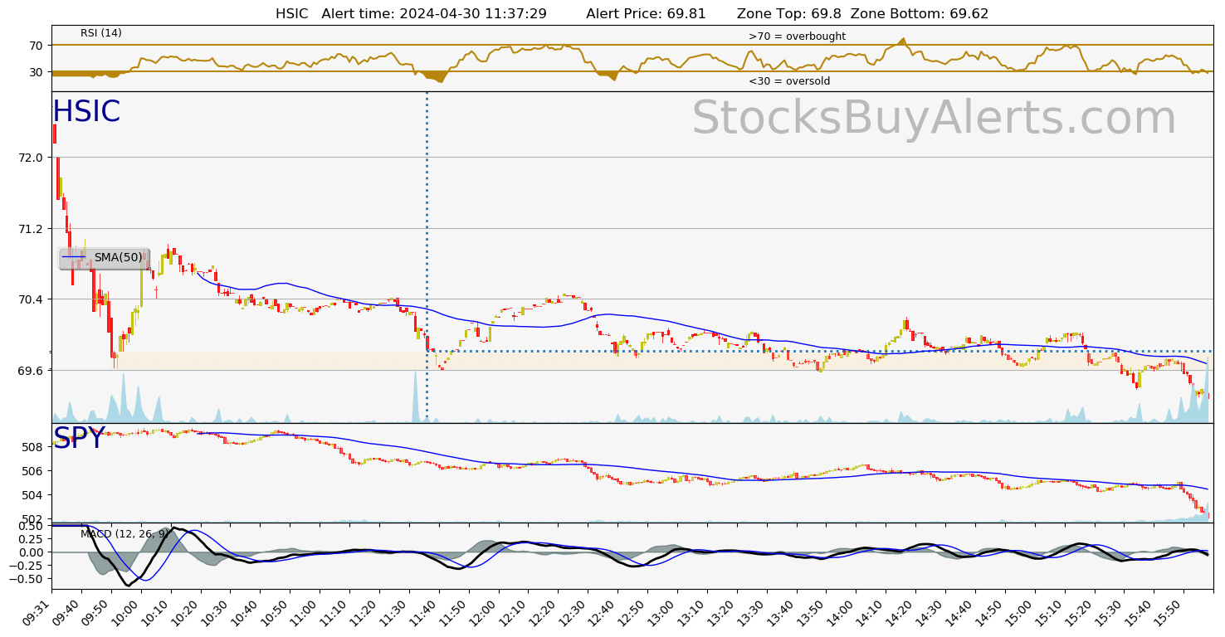Click the 72.0 price axis label
The image size is (1225, 637).
click(x=31, y=158)
